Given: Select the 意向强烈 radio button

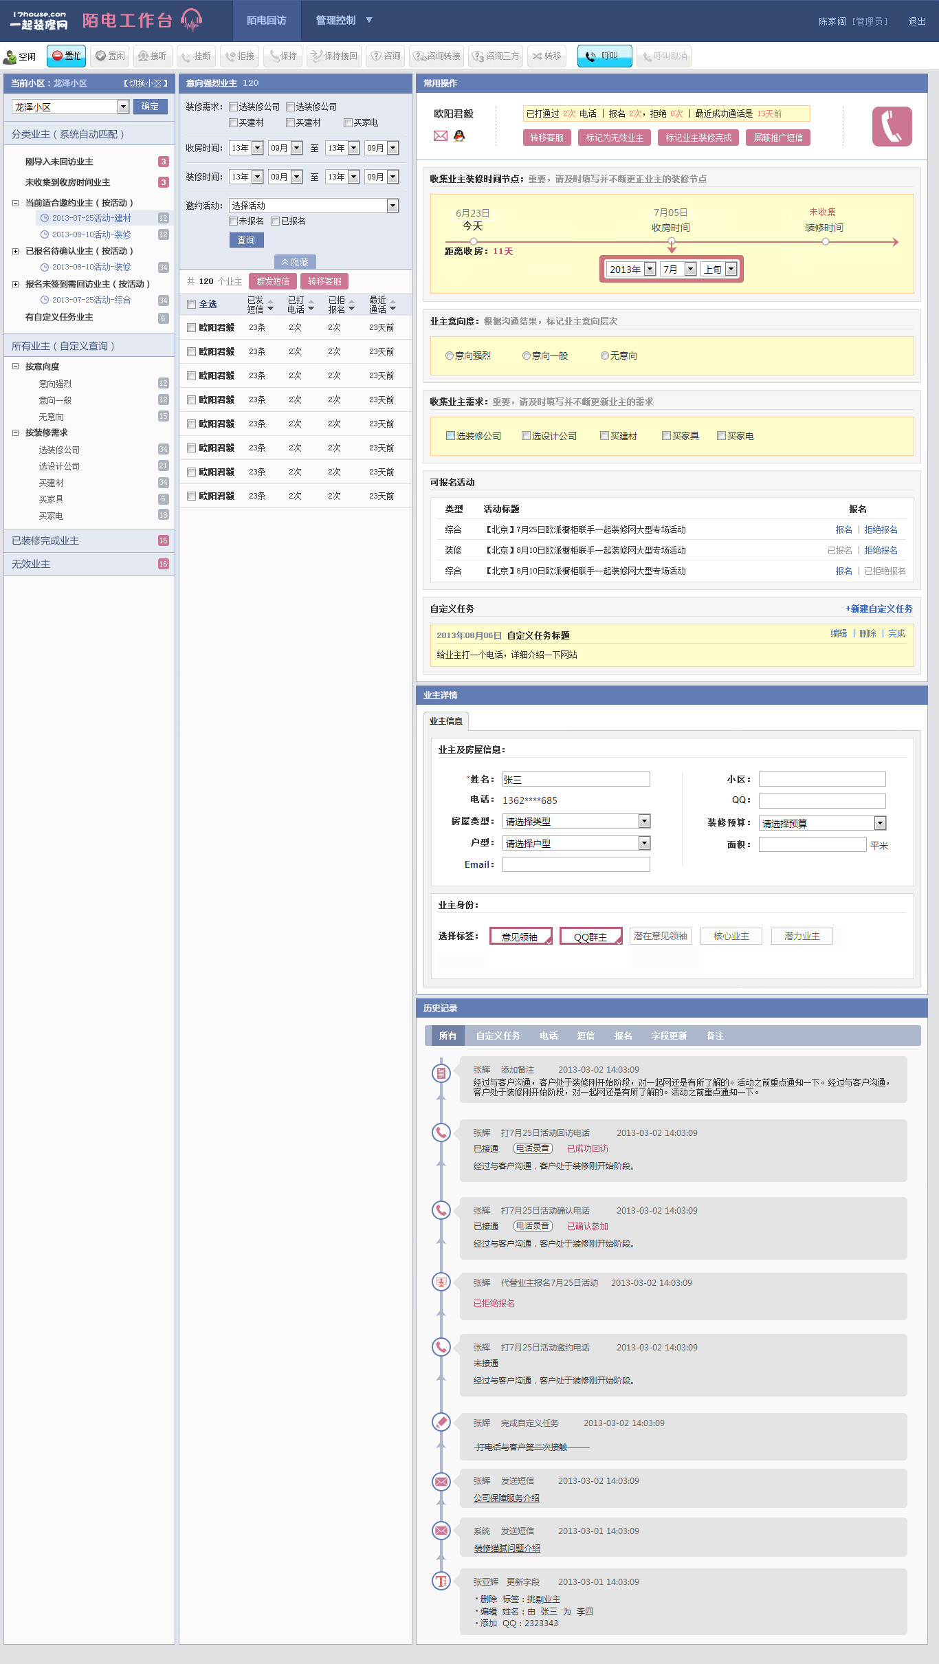Looking at the screenshot, I should point(450,355).
